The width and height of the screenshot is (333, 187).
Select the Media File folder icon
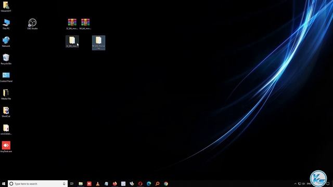point(6,95)
